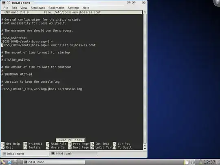220x165 pixels.
Task: Click the round sticky button beside title
Action: tap(9, 3)
